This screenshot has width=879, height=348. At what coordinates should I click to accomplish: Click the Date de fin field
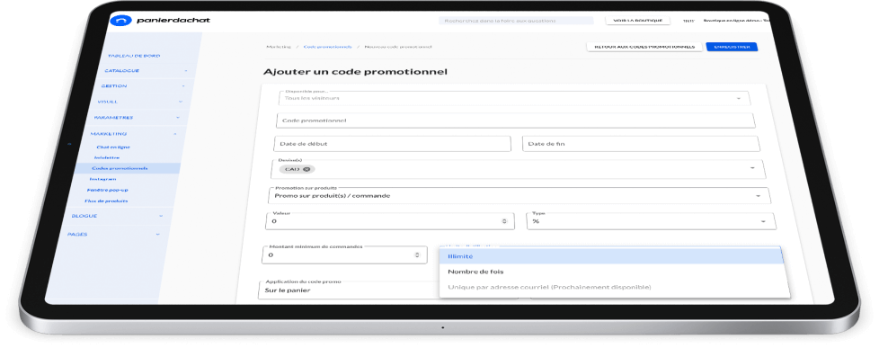click(x=642, y=144)
